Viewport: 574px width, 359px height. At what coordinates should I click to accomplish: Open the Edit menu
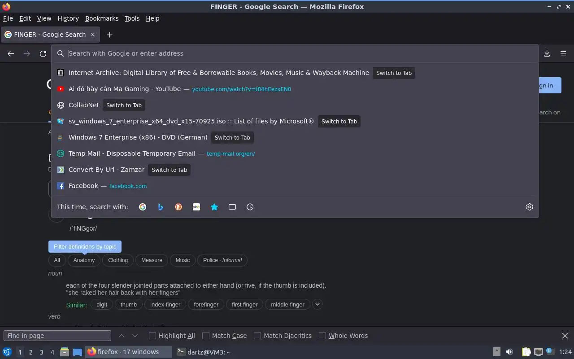[x=25, y=18]
